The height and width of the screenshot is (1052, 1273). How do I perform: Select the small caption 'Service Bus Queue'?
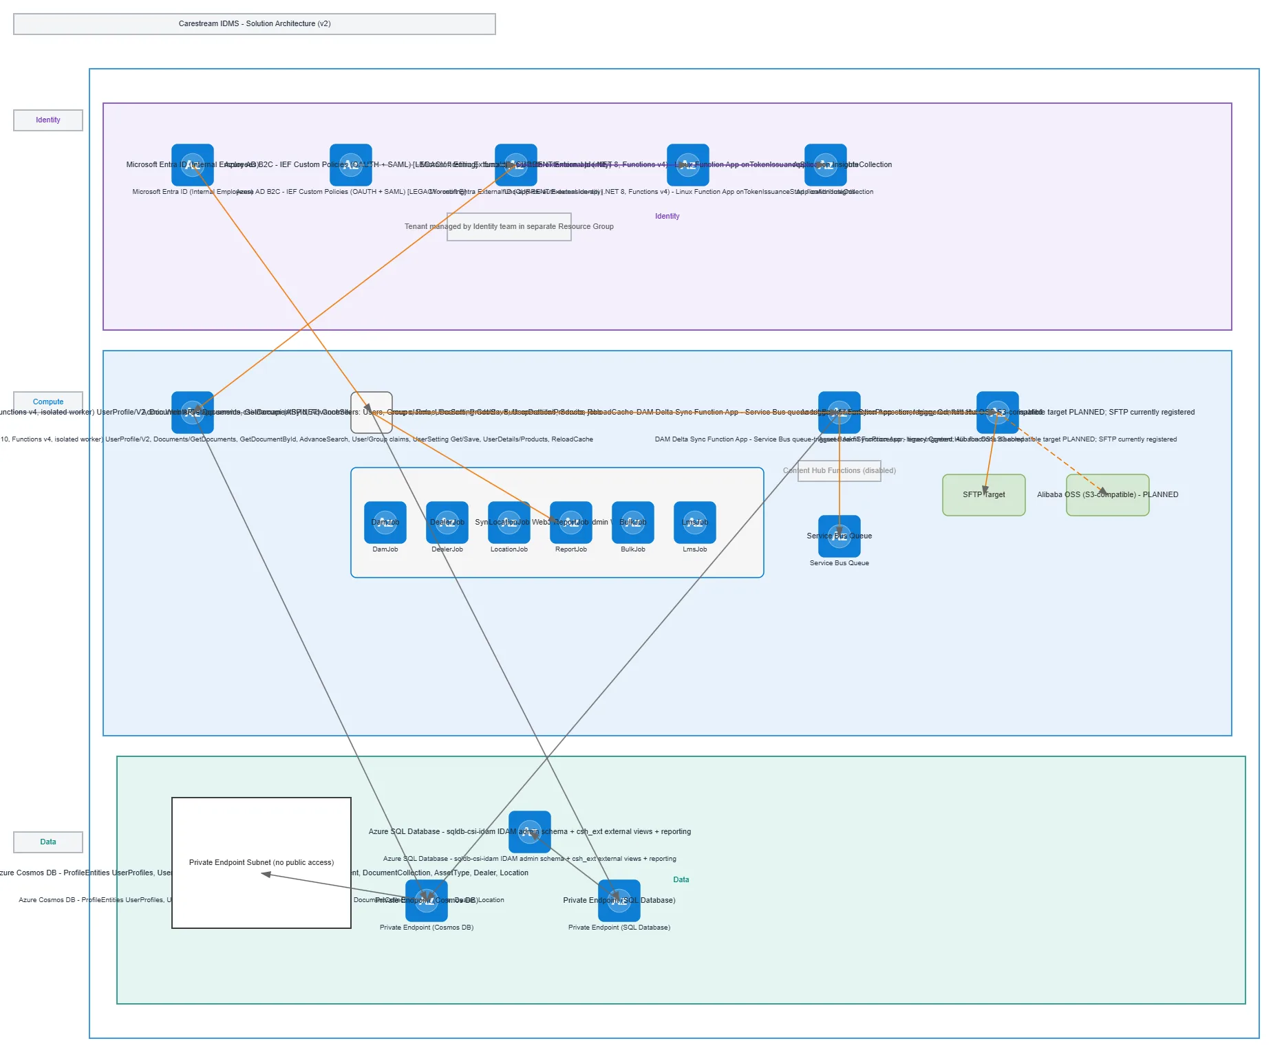click(x=839, y=563)
